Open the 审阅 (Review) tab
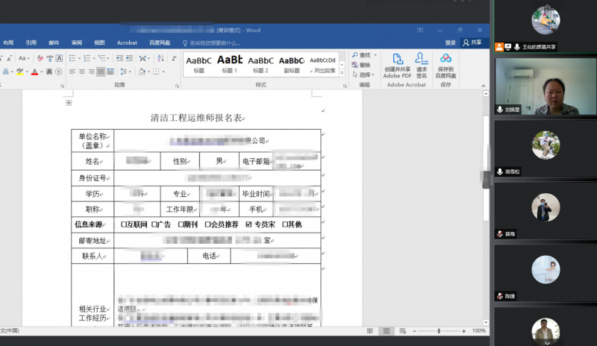 (77, 43)
